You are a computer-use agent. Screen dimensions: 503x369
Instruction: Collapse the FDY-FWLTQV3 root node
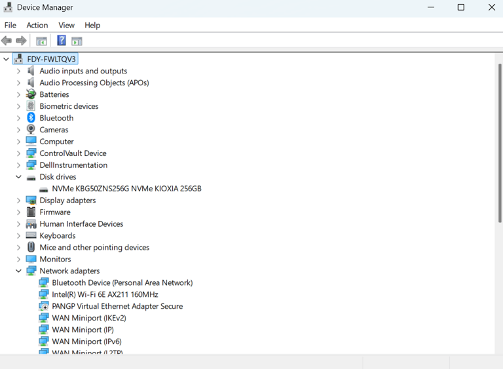tap(7, 59)
